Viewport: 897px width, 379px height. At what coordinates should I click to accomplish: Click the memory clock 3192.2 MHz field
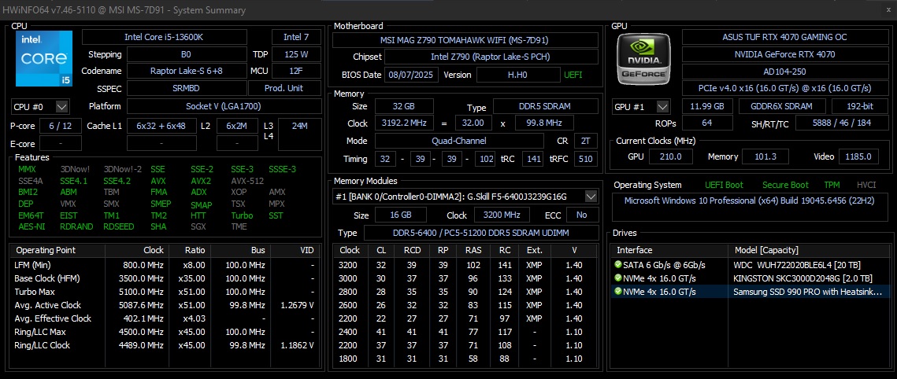404,123
